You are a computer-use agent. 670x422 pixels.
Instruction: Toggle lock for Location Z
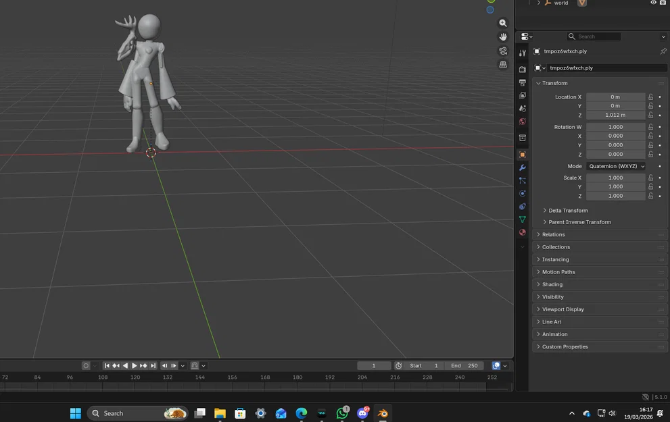(x=651, y=115)
